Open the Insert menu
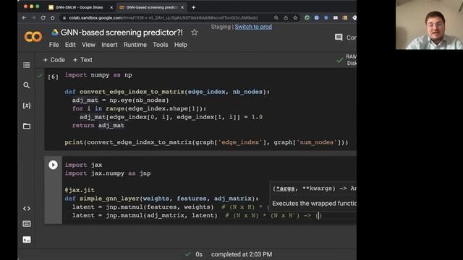 [109, 45]
